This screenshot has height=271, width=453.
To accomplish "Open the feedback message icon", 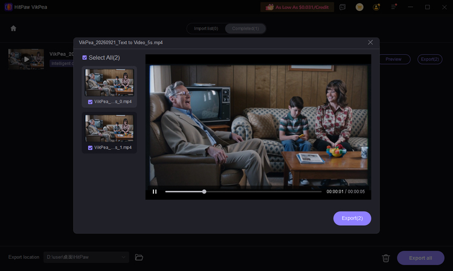I will coord(342,7).
